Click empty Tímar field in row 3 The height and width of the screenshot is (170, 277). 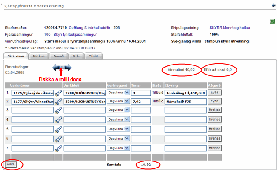click(141, 110)
